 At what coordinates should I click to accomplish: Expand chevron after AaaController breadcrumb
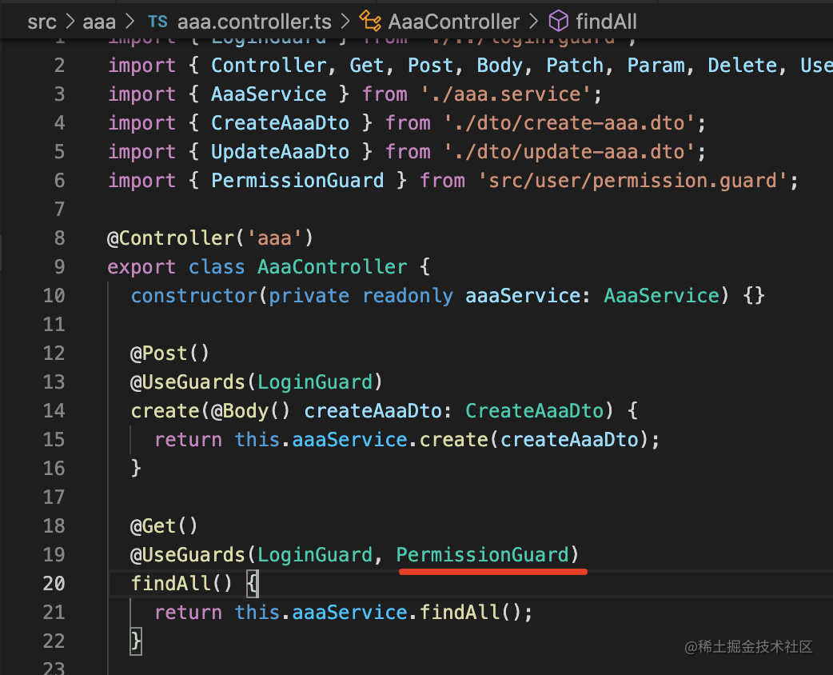(x=533, y=22)
